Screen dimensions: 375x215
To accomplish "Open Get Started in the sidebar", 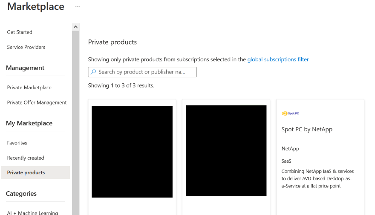I will (20, 32).
